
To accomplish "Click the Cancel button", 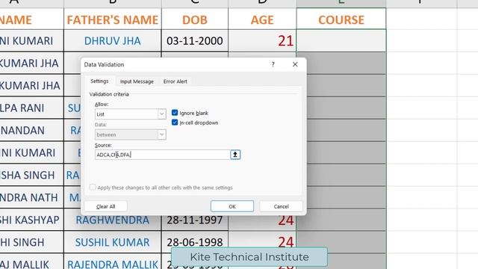I will pos(281,206).
